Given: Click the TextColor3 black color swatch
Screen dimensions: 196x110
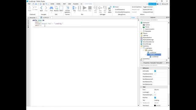Looking at the screenshot, I should [x=155, y=105].
